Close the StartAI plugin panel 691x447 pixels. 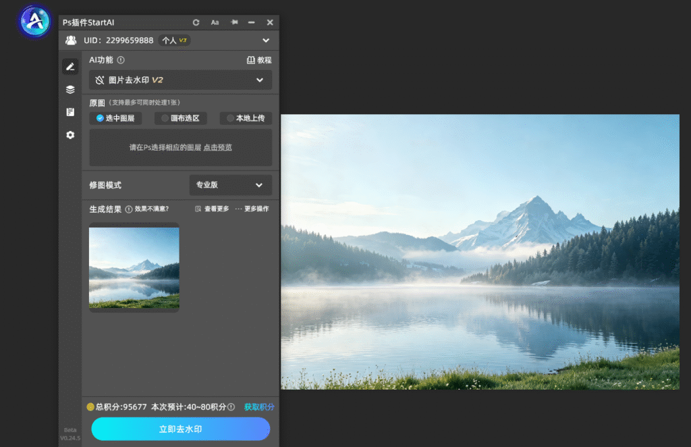pos(270,22)
